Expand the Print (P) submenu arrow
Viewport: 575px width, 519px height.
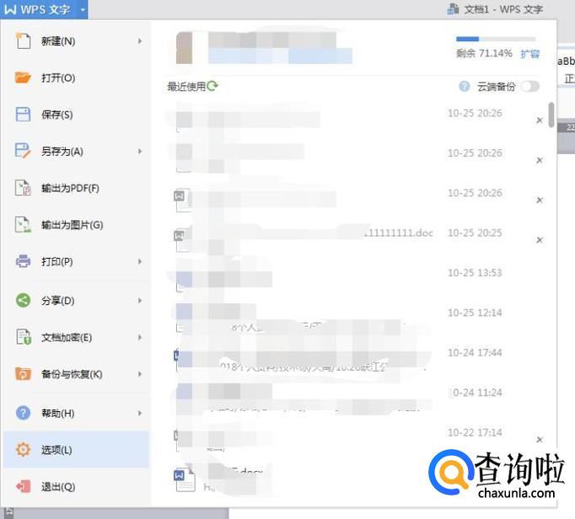[140, 261]
